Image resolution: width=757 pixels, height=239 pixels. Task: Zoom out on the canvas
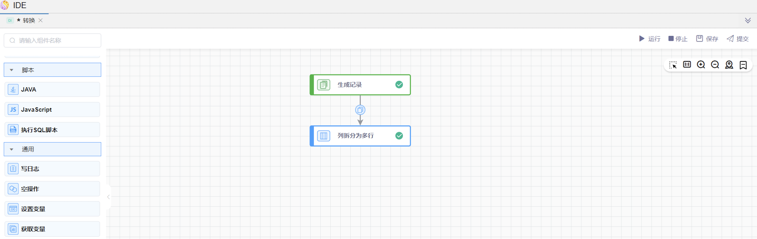715,65
